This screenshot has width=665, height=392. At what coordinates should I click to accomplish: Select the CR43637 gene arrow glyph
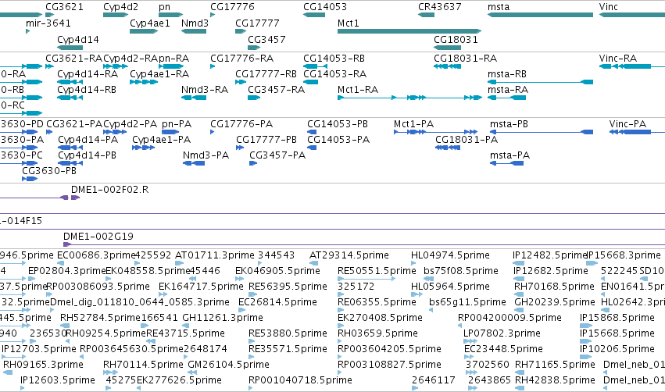coord(426,15)
